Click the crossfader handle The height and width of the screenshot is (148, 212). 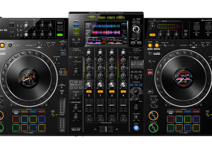point(106,129)
